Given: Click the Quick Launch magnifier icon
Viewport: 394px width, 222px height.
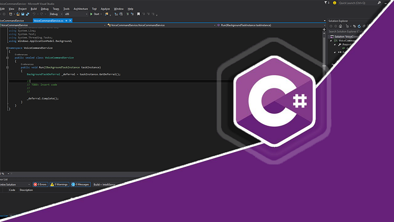Looking at the screenshot, I should (x=379, y=3).
